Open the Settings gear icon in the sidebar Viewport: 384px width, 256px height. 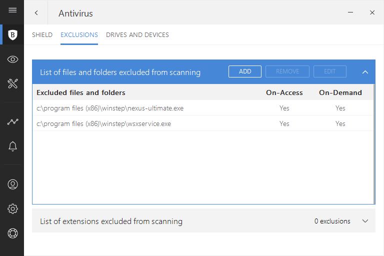pyautogui.click(x=13, y=209)
